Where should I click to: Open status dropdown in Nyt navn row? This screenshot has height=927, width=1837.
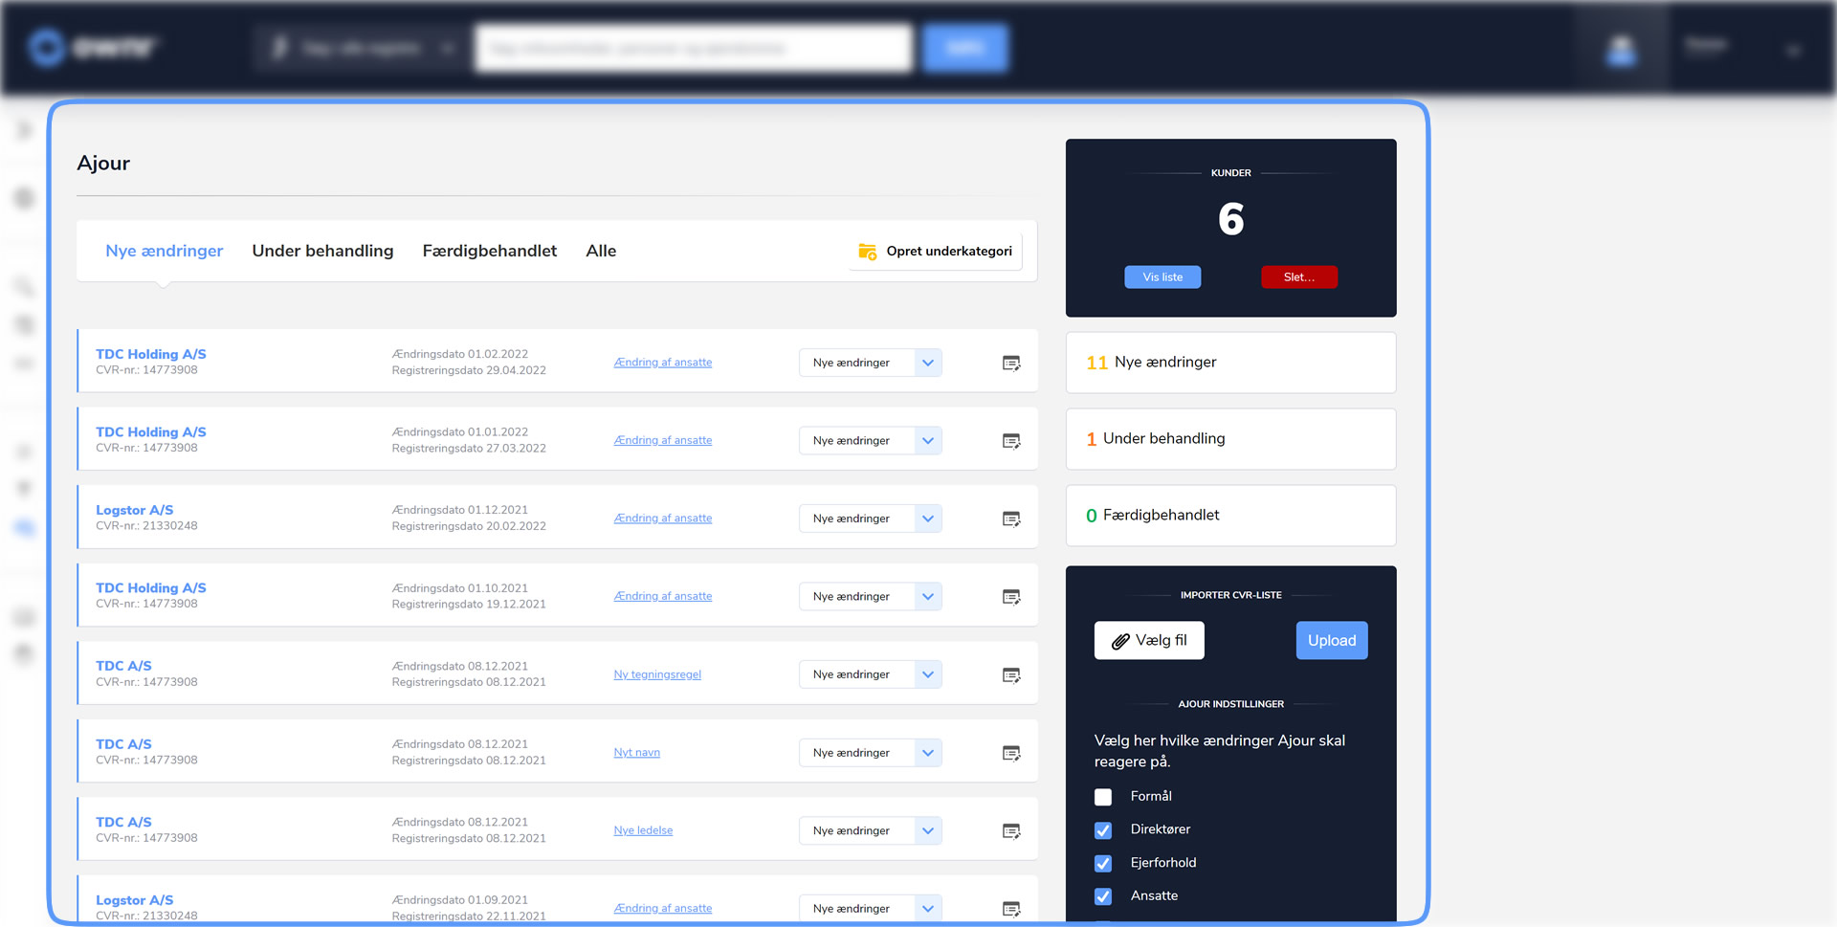pyautogui.click(x=870, y=753)
